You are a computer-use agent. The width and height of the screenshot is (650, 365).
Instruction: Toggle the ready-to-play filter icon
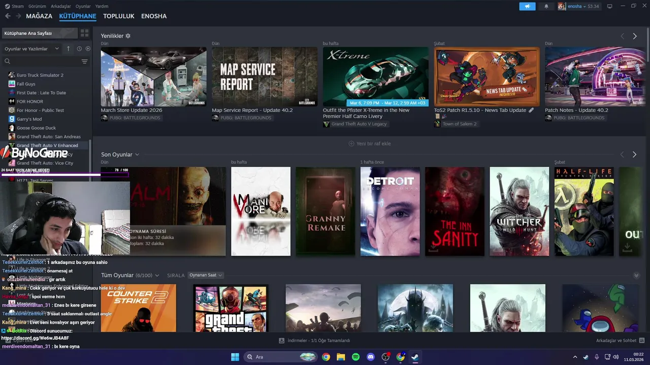[x=88, y=49]
